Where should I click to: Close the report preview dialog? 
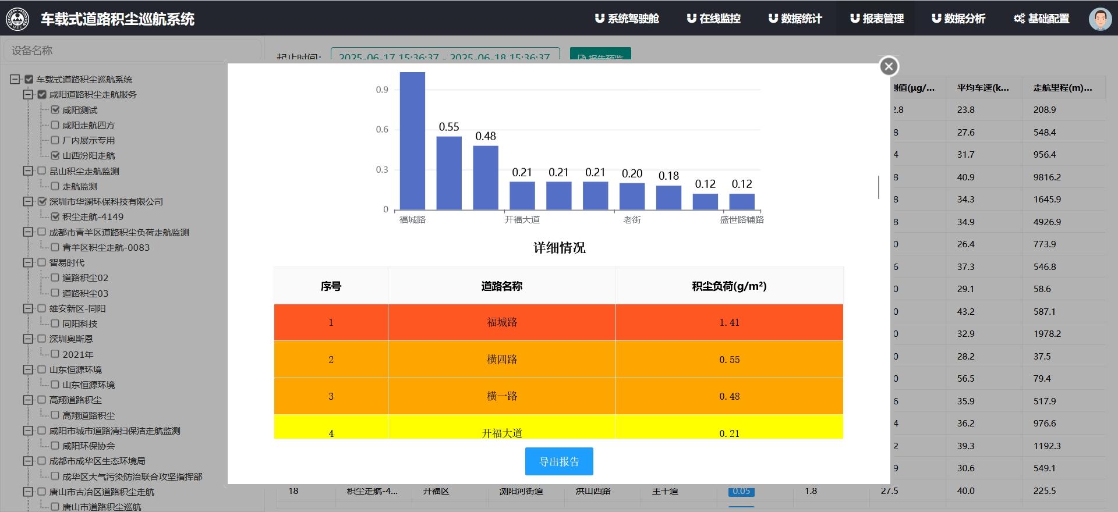tap(889, 66)
